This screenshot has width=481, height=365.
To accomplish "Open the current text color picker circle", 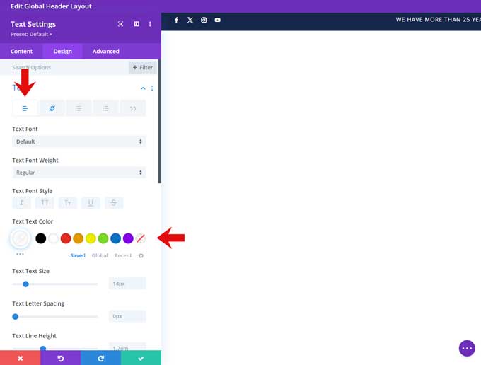I will [x=21, y=238].
